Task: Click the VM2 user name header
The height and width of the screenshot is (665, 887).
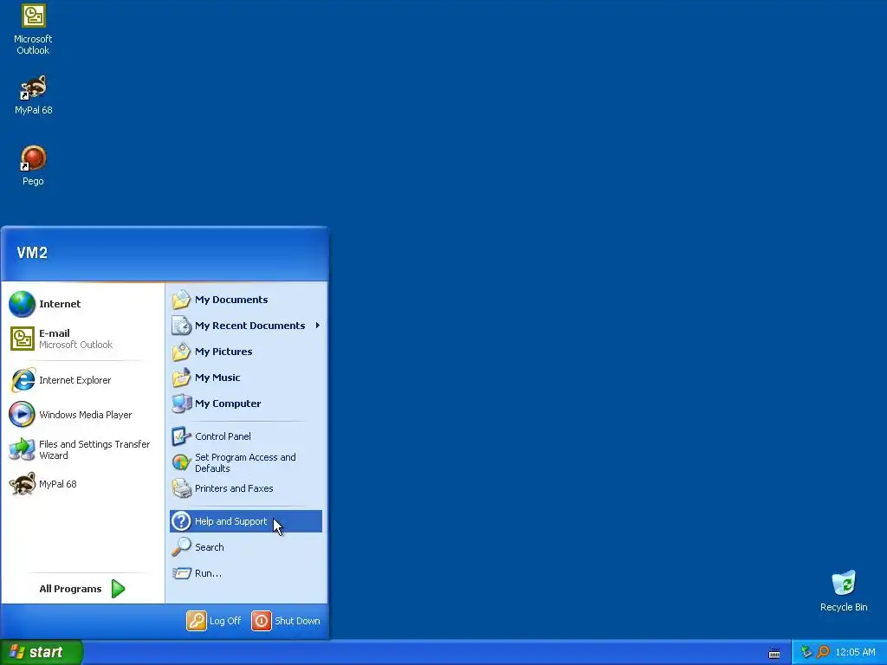Action: pyautogui.click(x=32, y=253)
